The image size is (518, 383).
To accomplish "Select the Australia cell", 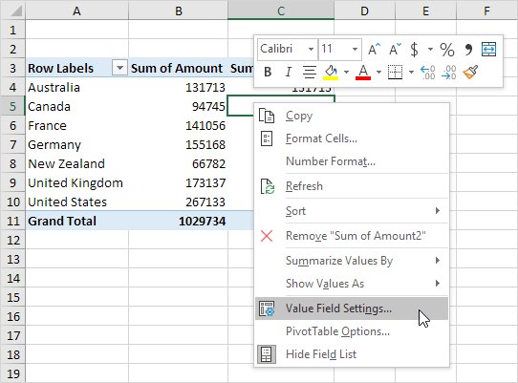I will point(77,88).
